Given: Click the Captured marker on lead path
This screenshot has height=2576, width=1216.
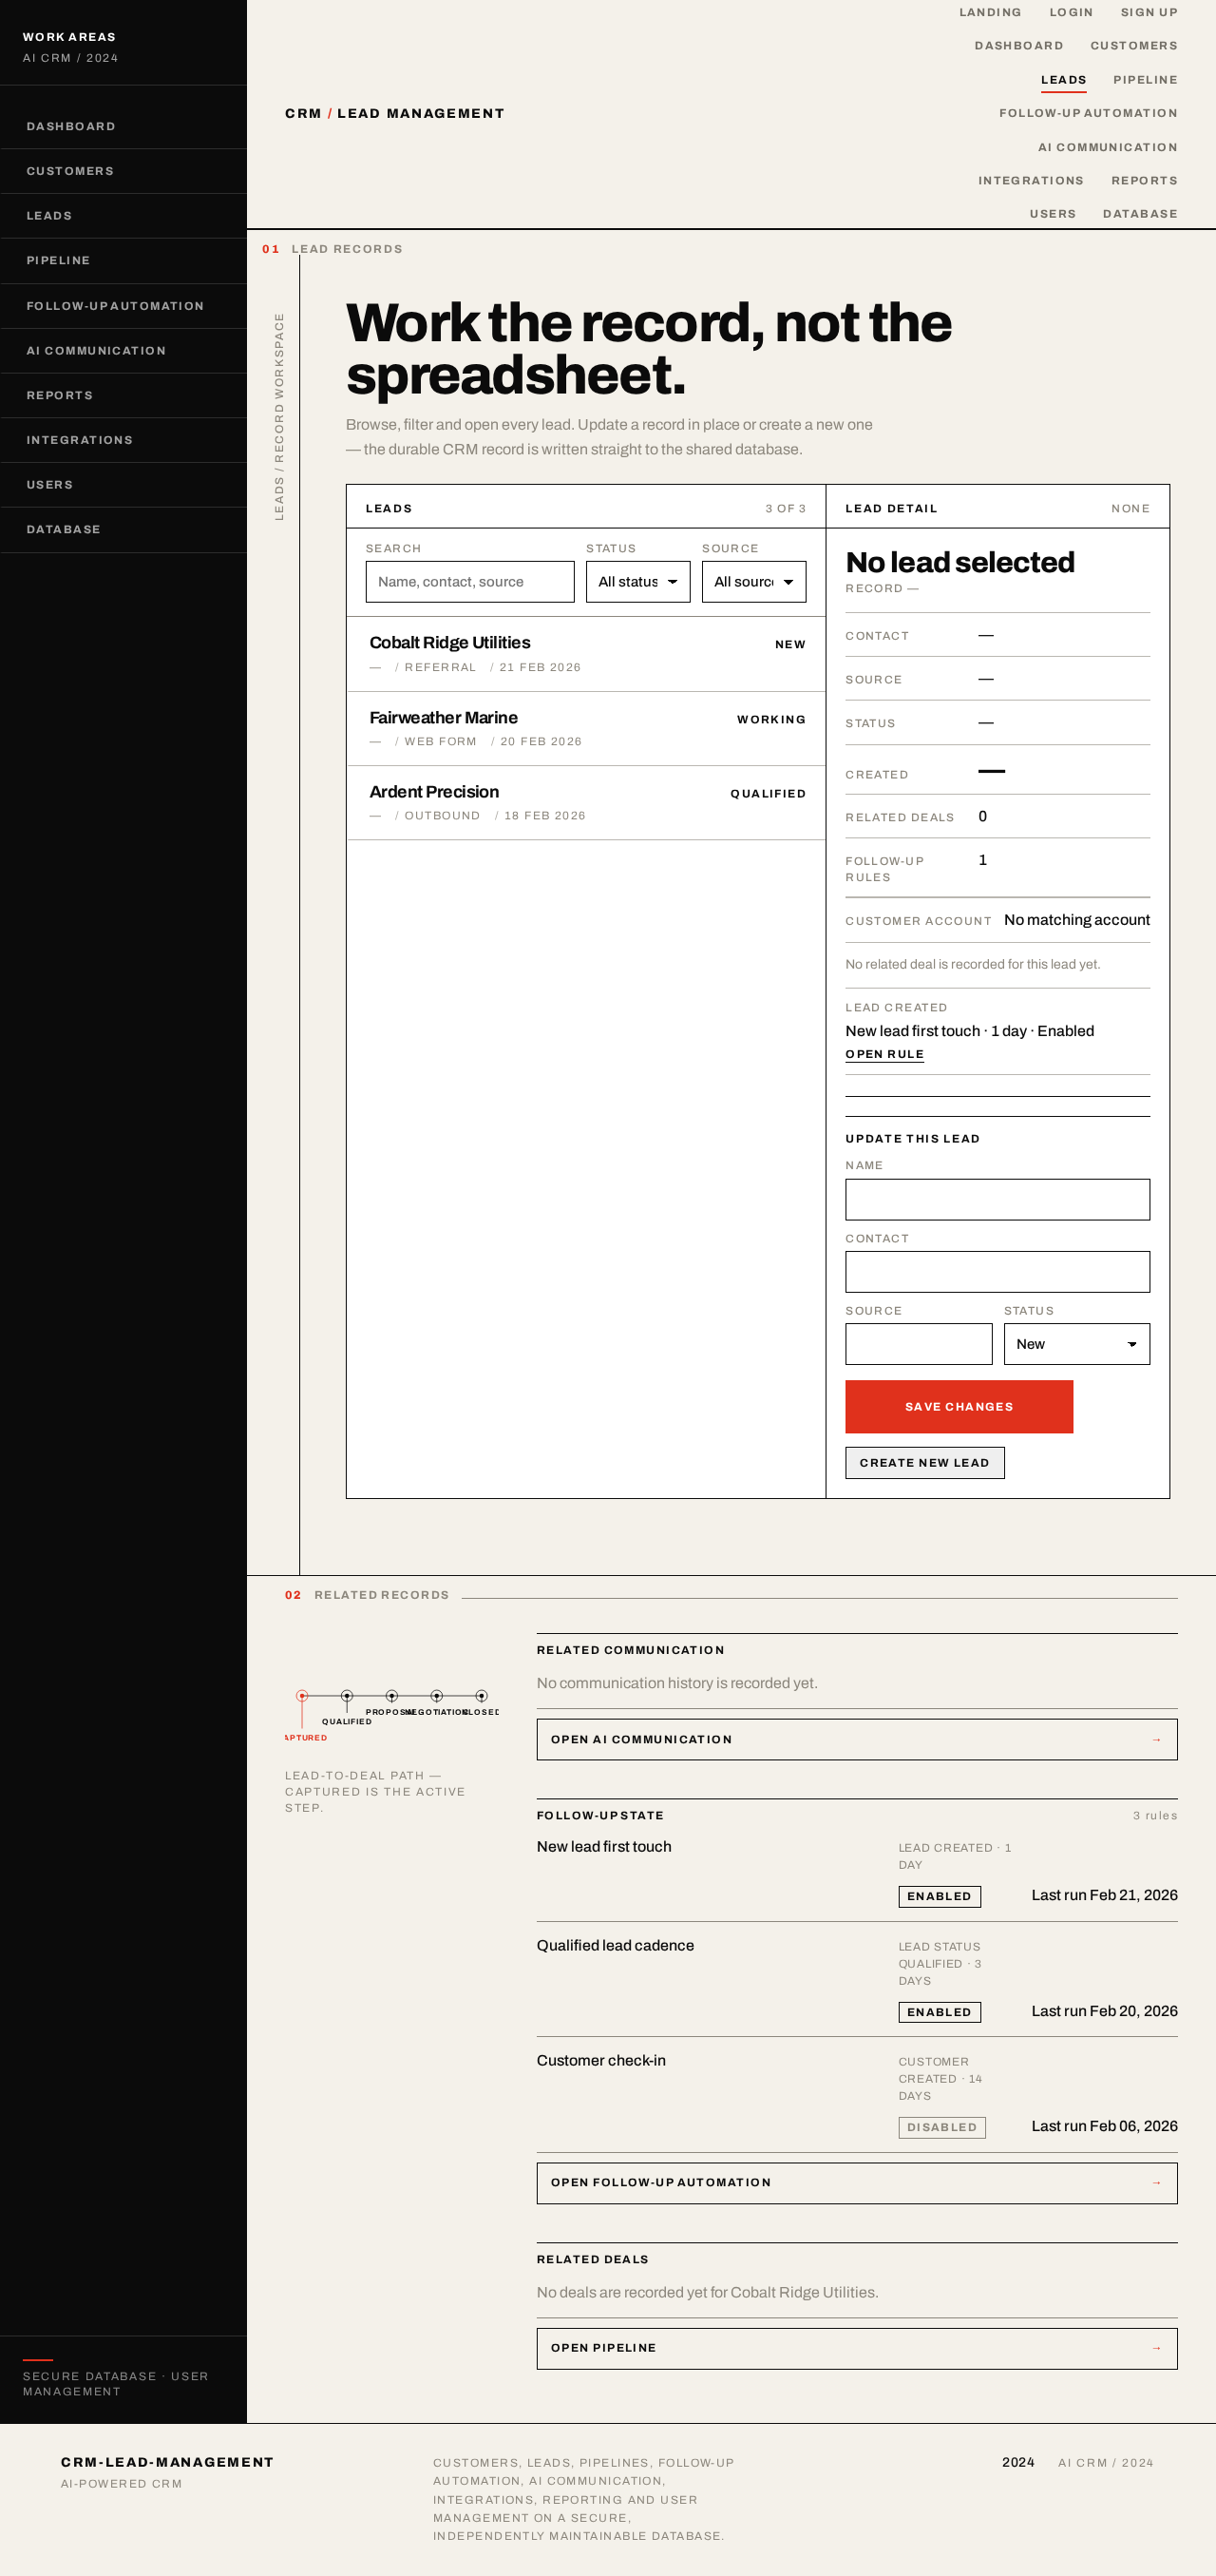Looking at the screenshot, I should click(x=302, y=1696).
